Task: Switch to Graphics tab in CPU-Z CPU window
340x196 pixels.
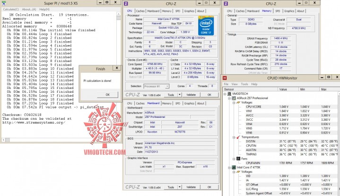Action: [189, 11]
